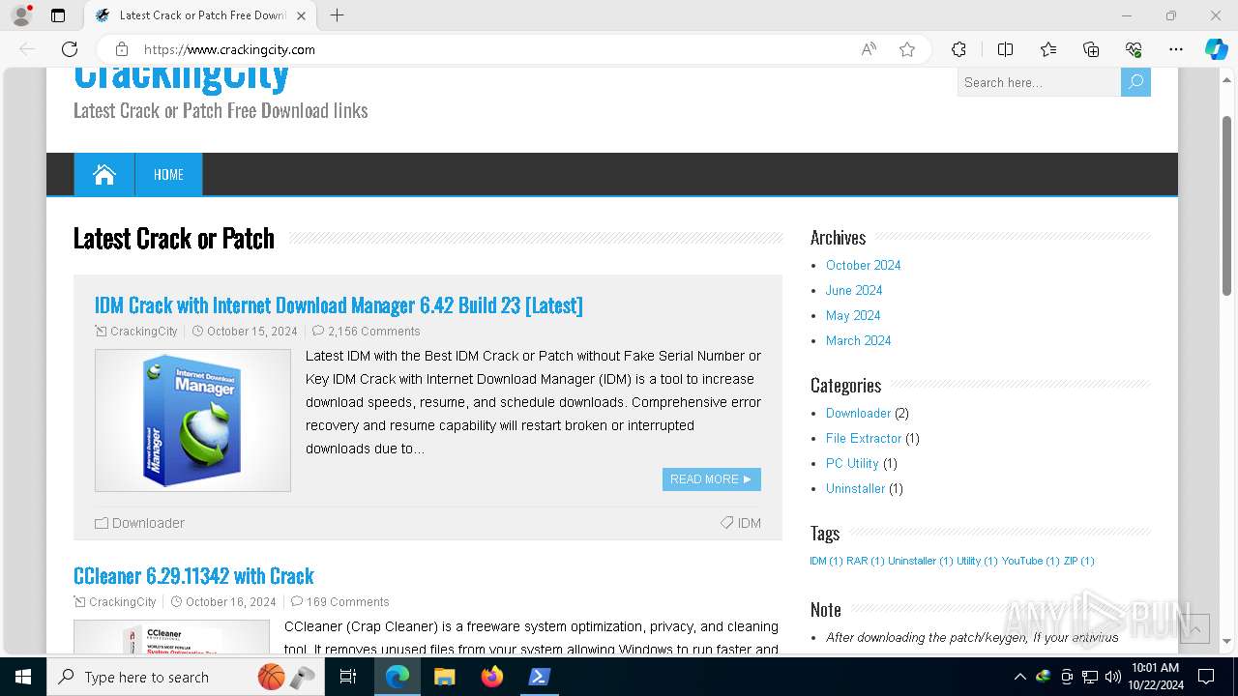
Task: Open the IDM Crack 6.42 Build 23 post title
Action: [339, 305]
